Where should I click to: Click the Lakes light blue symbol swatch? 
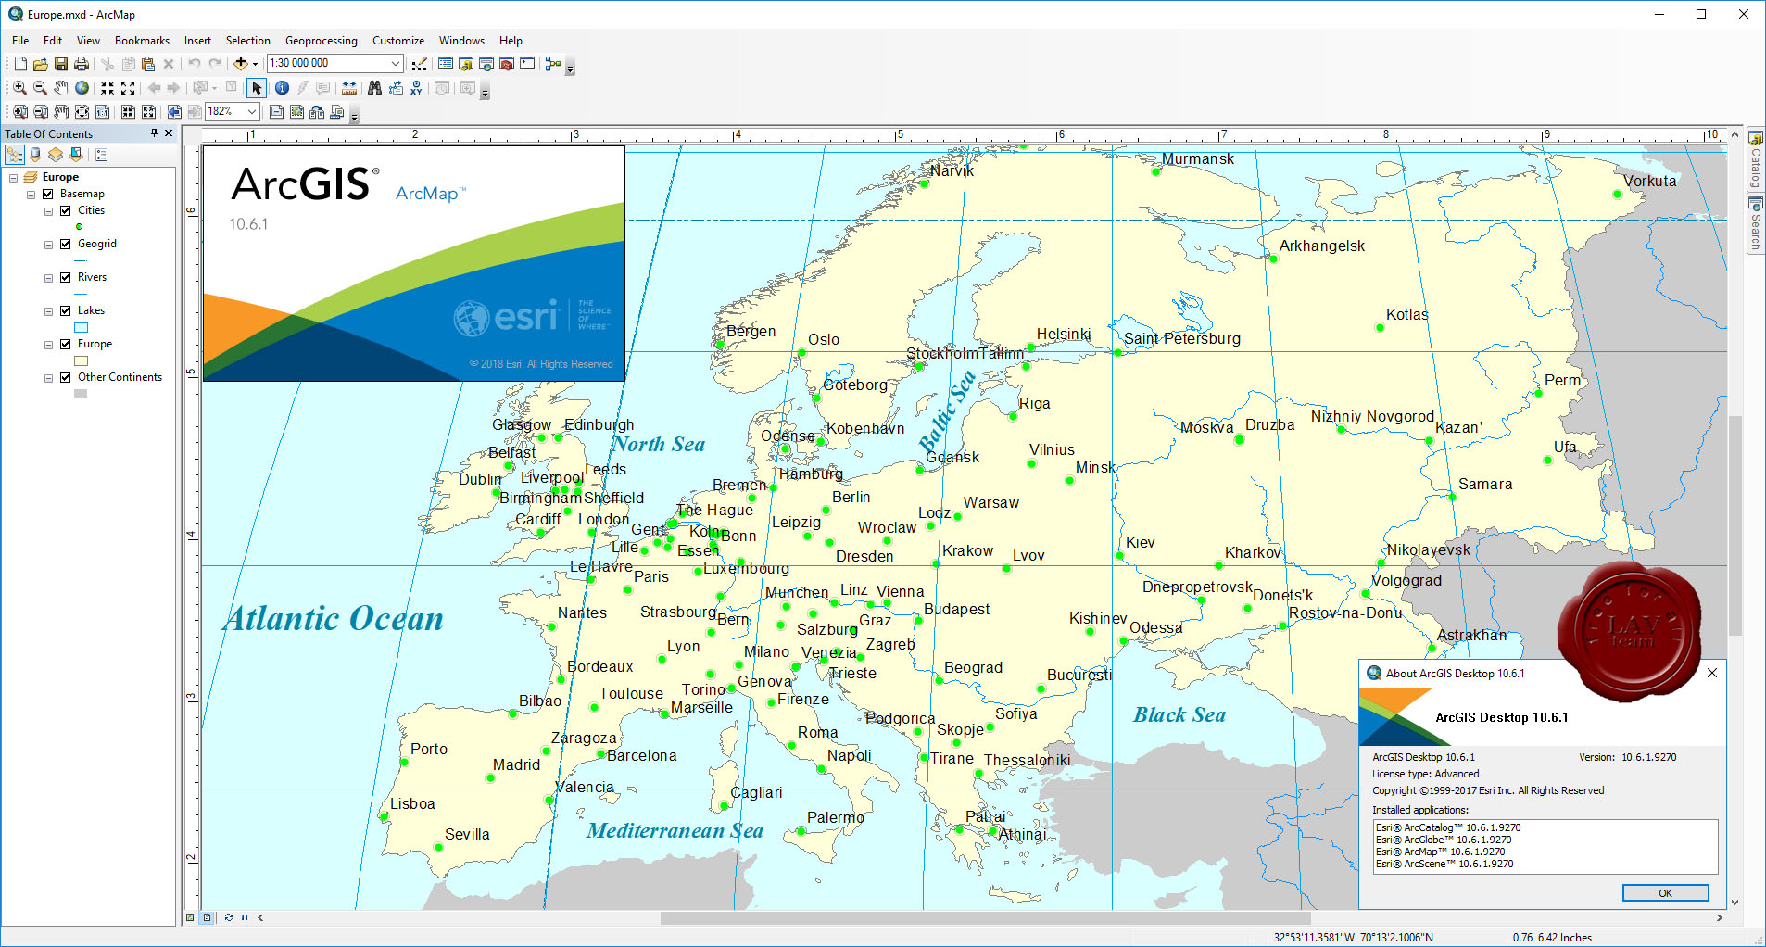81,327
